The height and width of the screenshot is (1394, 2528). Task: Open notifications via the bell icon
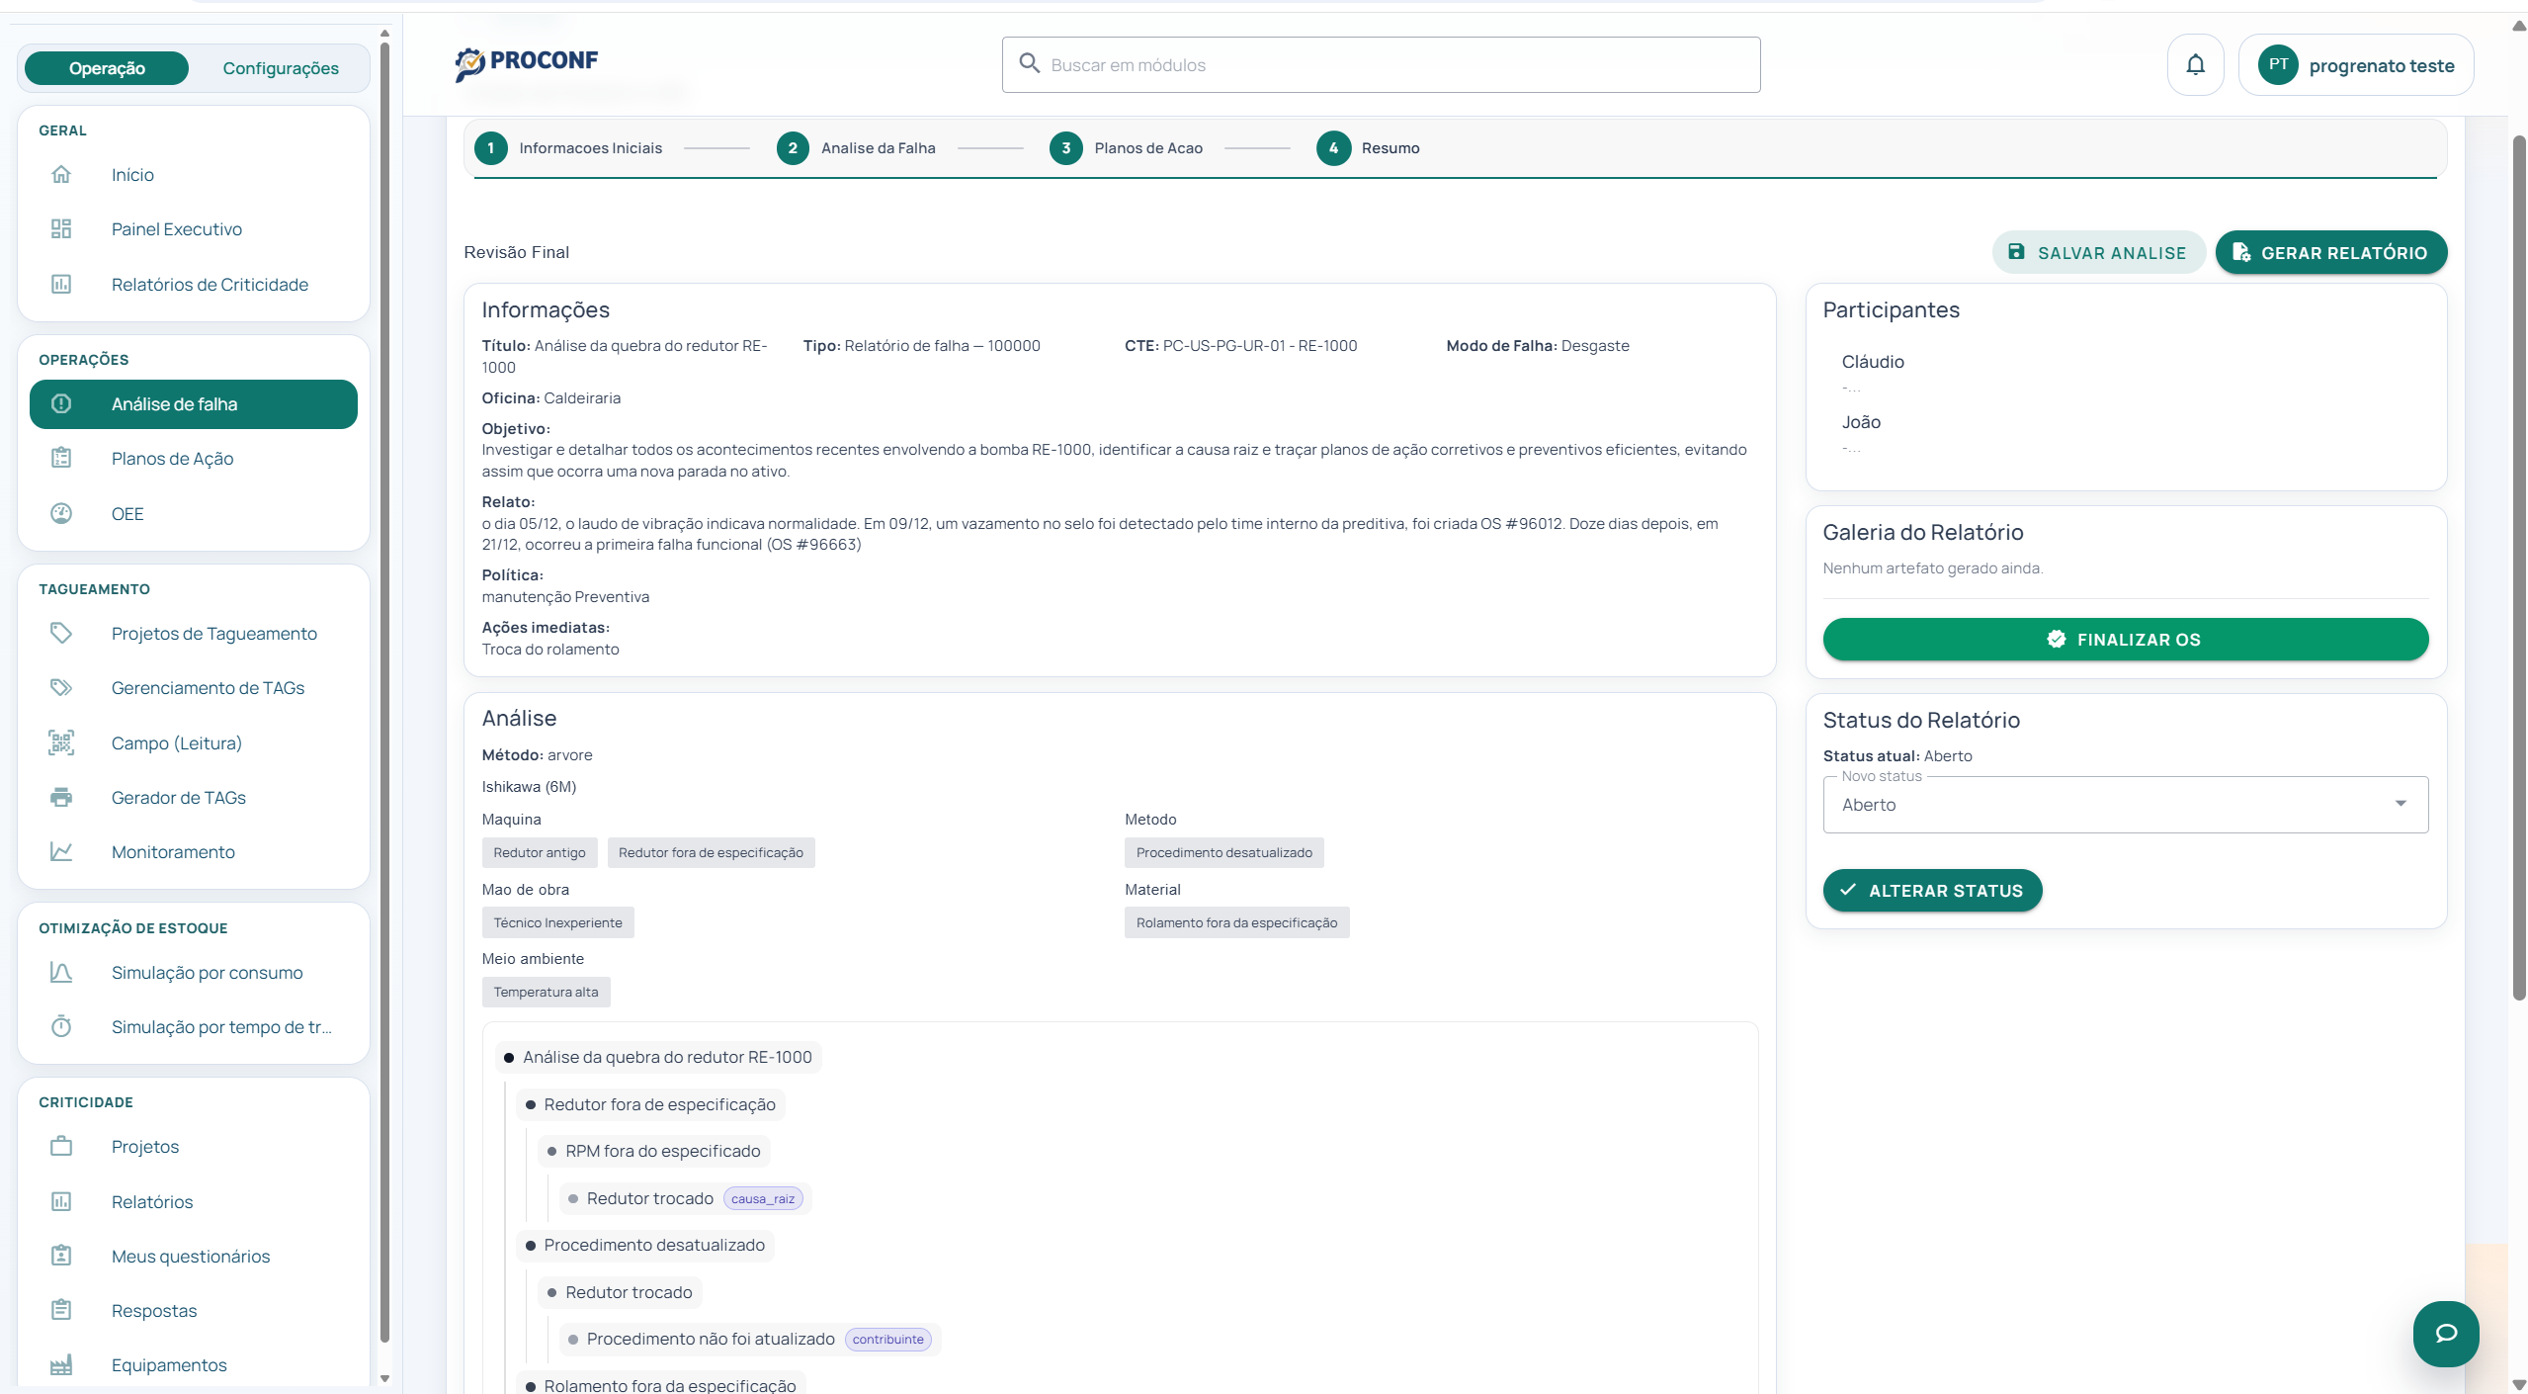pyautogui.click(x=2195, y=63)
